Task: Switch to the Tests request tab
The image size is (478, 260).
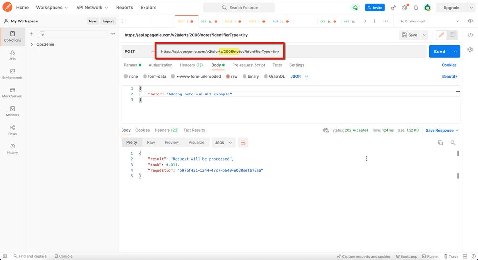Action: (x=277, y=65)
